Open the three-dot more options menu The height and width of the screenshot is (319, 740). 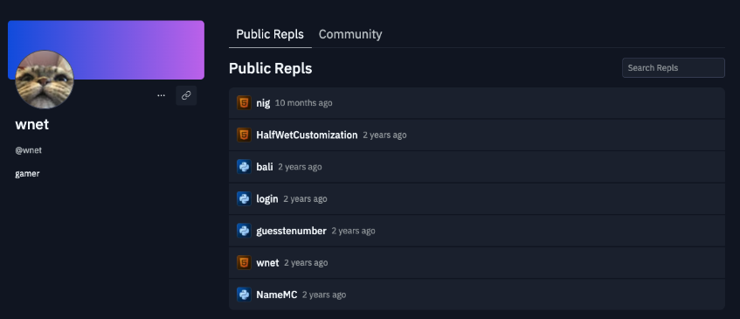click(x=162, y=95)
